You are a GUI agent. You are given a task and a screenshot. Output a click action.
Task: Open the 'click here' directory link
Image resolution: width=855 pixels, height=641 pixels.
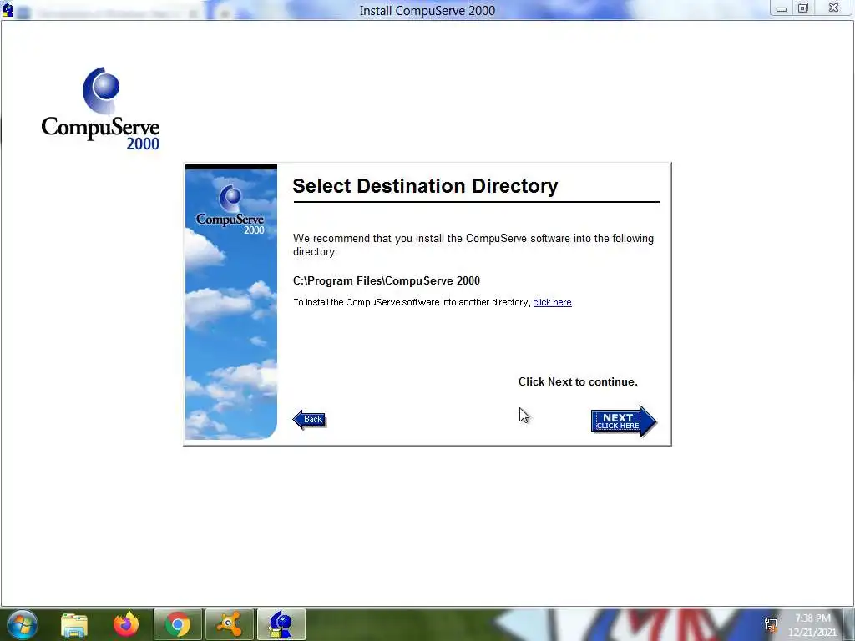[x=552, y=302]
